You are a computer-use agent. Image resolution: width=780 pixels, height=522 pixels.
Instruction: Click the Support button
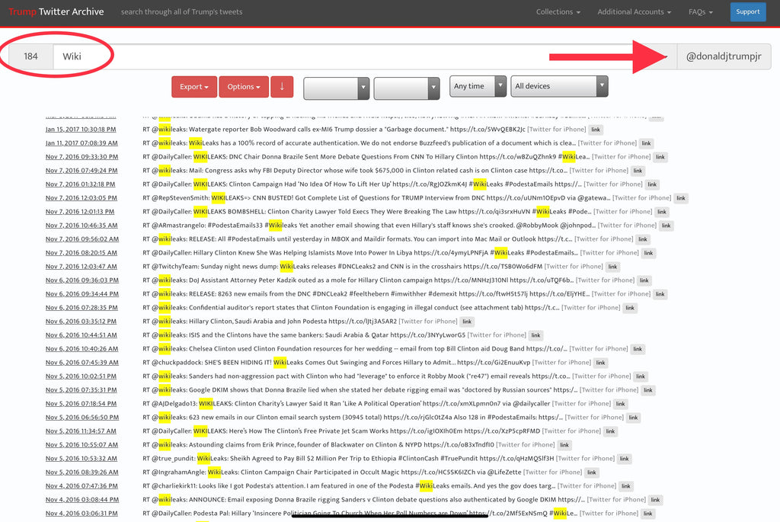748,12
